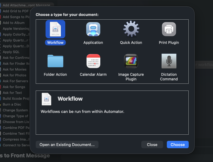This screenshot has width=213, height=162.
Task: Select the Apply SQL action
Action: coord(11,52)
